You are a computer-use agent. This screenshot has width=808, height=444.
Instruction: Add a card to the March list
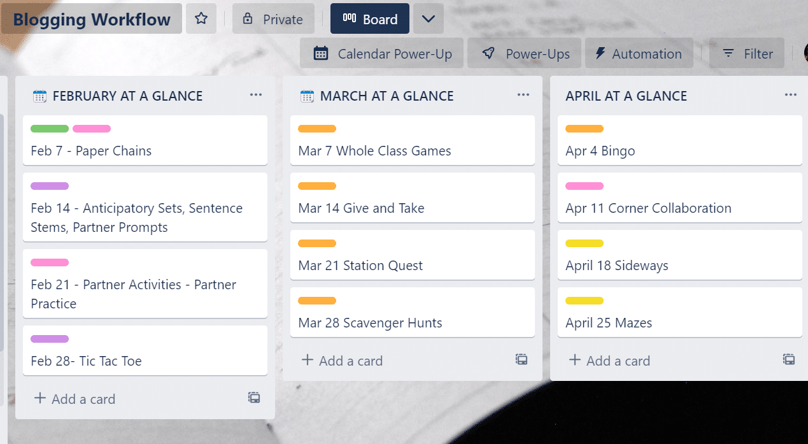coord(342,361)
